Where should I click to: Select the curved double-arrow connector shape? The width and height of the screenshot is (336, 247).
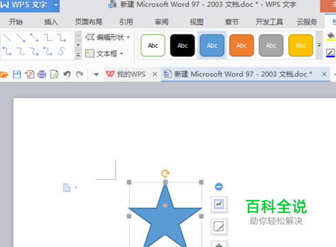[48, 51]
